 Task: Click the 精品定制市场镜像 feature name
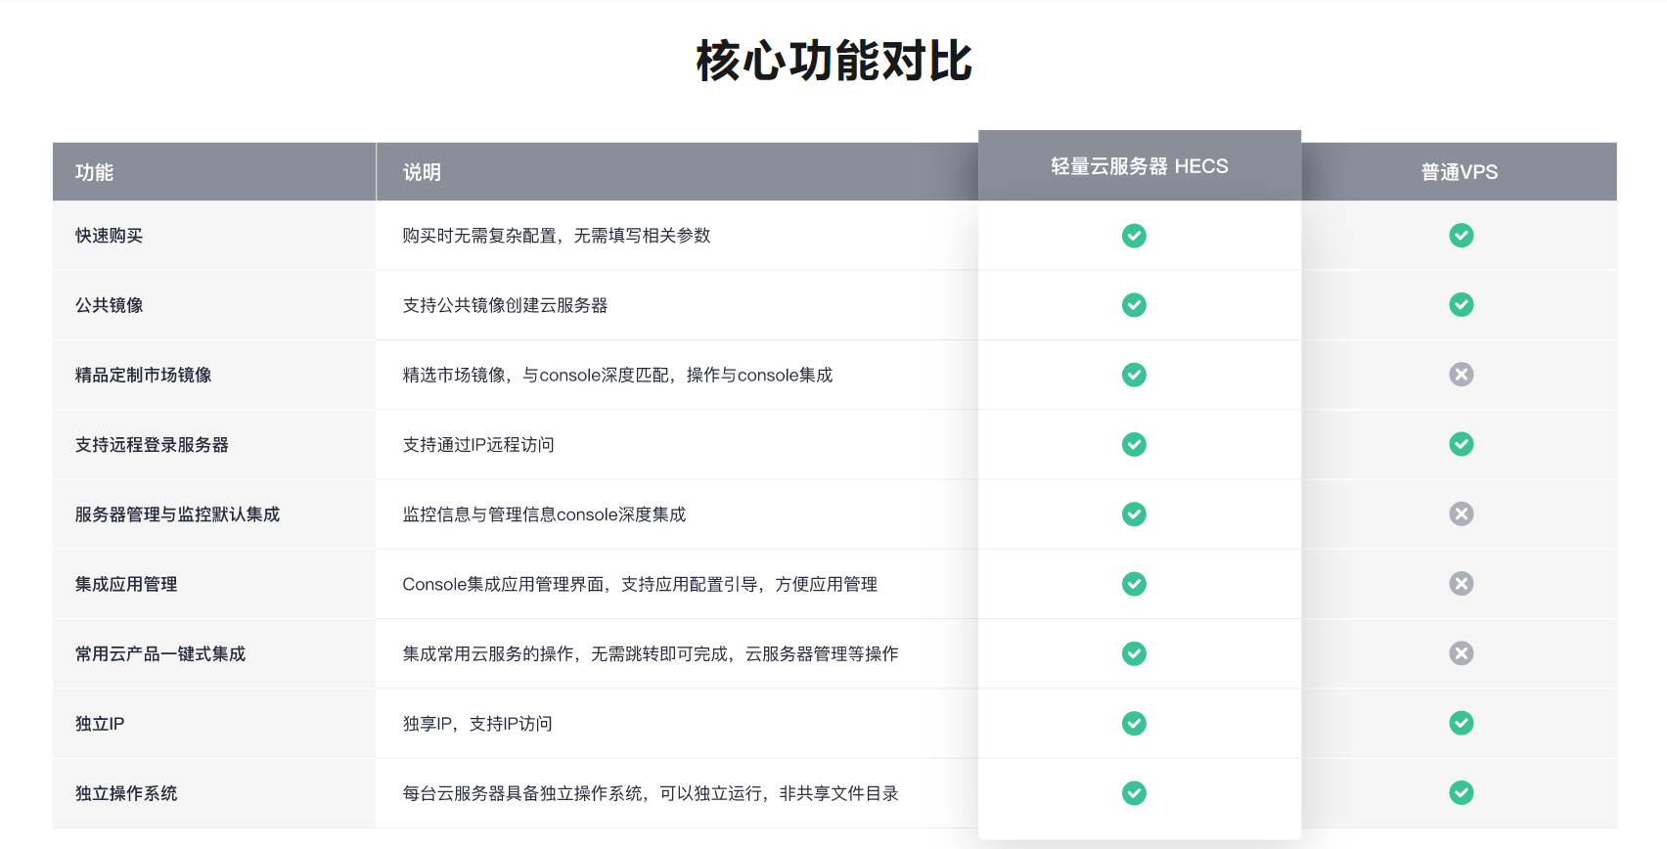tap(143, 375)
